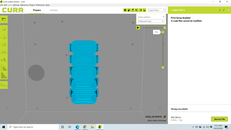231x130 pixels.
Task: Switch to front camera view icon
Action: [129, 10]
